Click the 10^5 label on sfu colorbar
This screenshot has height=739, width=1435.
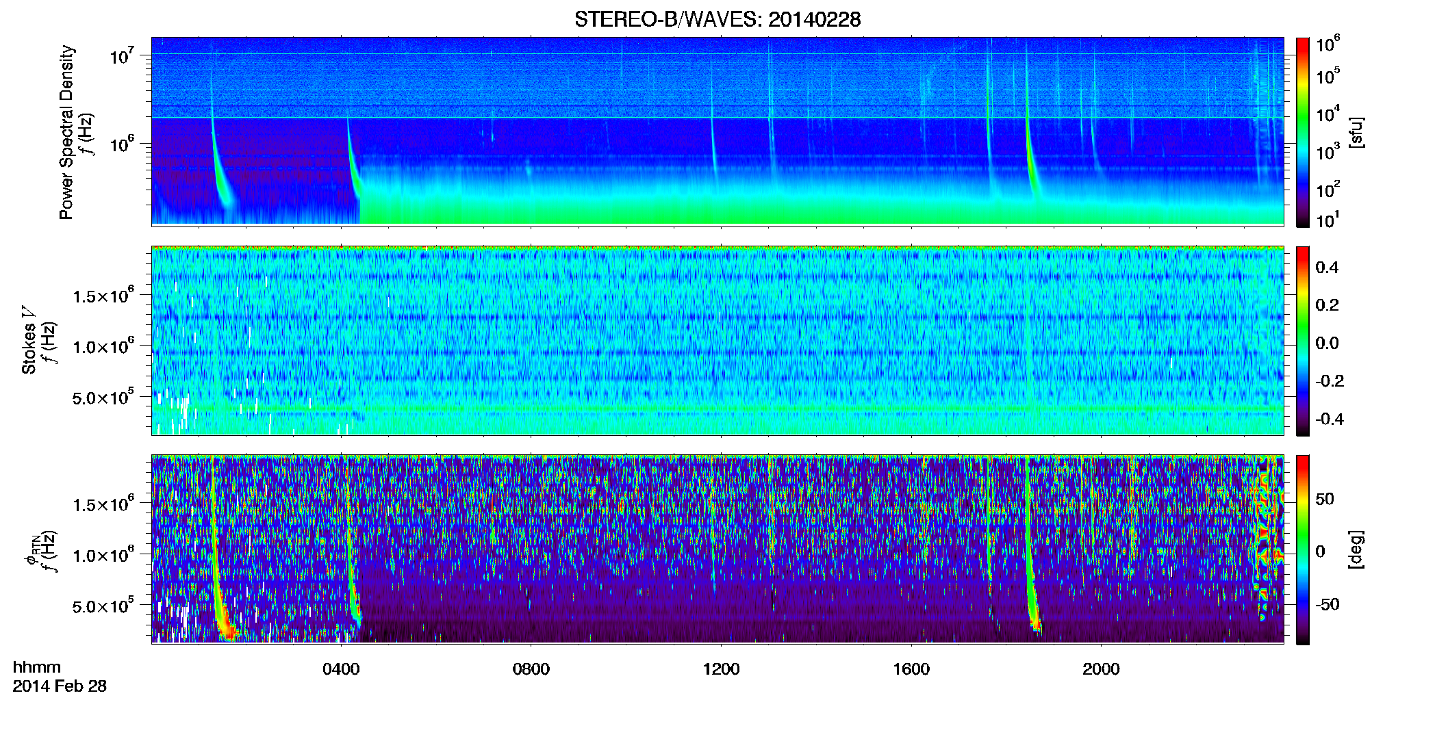1328,77
